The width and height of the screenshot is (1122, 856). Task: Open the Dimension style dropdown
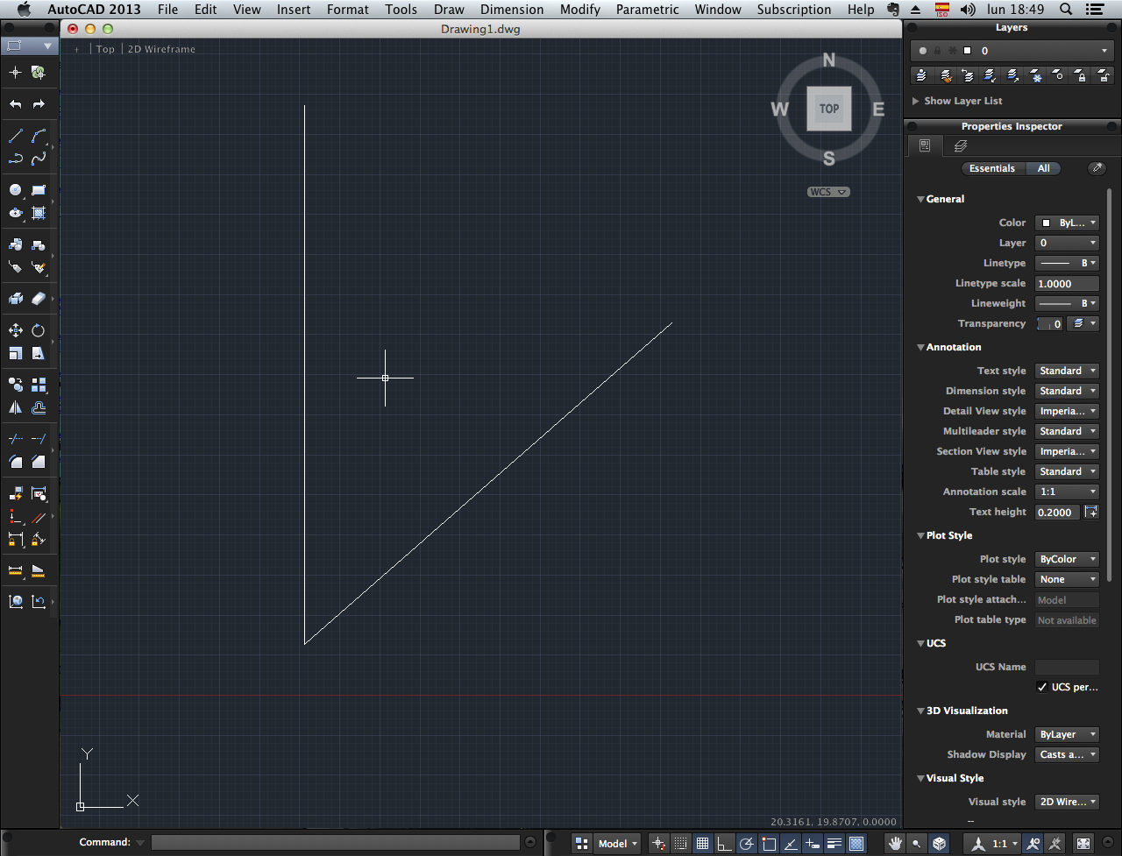coord(1067,391)
